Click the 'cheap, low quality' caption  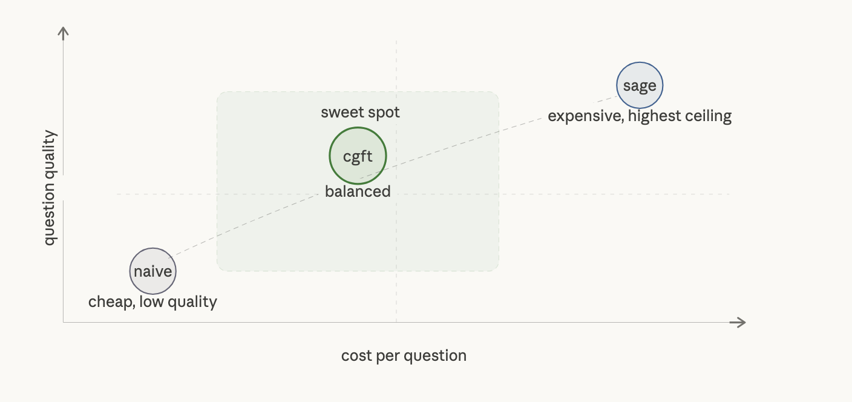click(152, 301)
